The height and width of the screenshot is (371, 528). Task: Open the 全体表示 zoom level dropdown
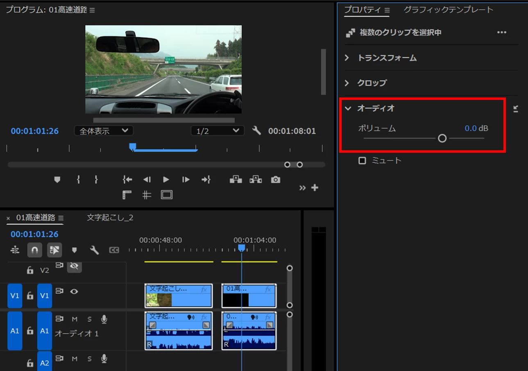tap(104, 131)
